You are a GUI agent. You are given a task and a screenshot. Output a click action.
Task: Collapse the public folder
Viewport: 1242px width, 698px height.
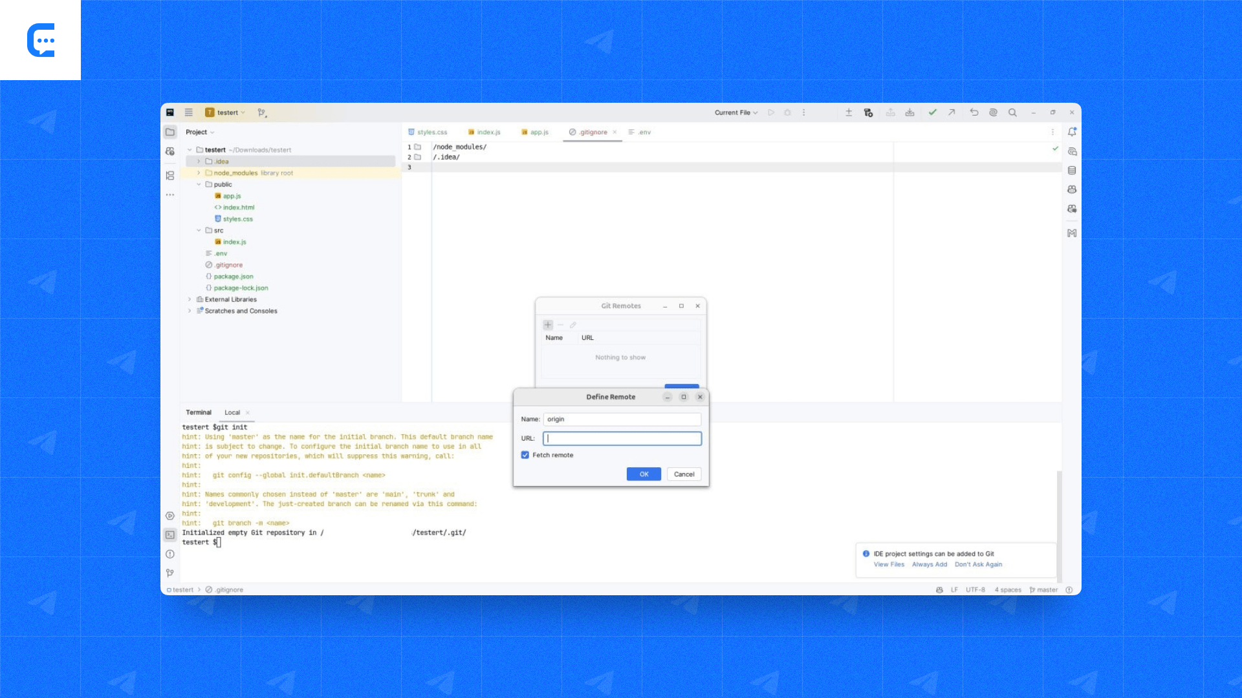pyautogui.click(x=199, y=185)
